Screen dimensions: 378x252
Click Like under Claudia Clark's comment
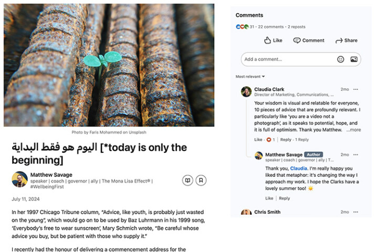[x=258, y=140]
